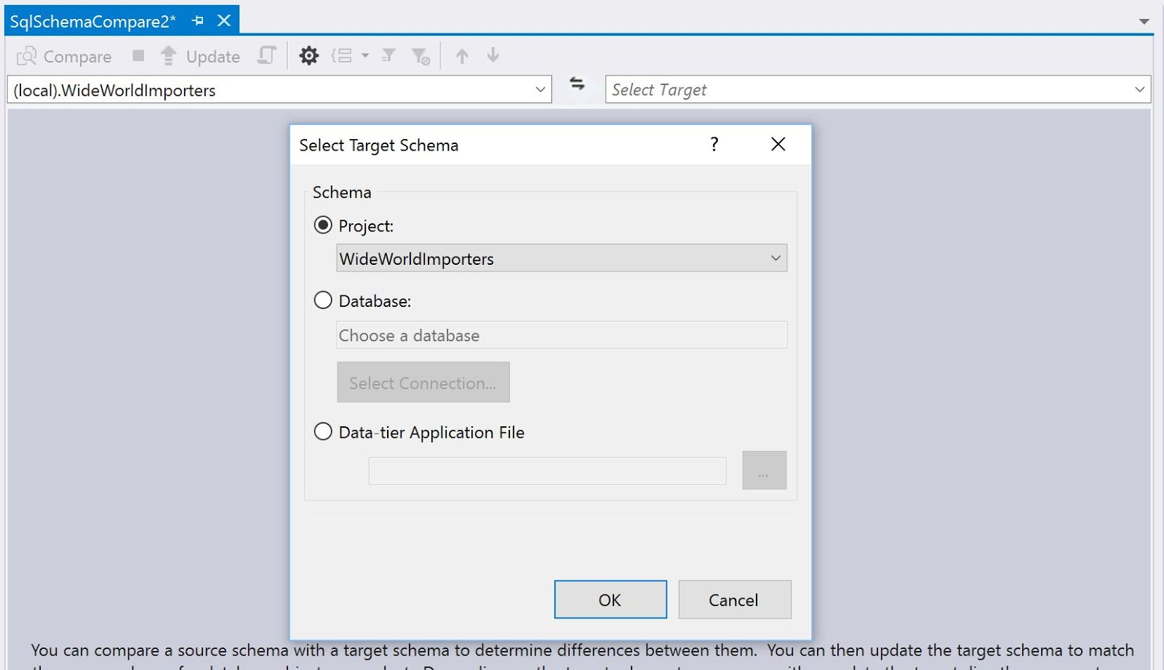Click the dialog help question mark

click(x=714, y=144)
